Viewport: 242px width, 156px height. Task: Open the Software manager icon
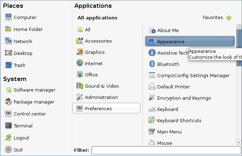tap(8, 90)
